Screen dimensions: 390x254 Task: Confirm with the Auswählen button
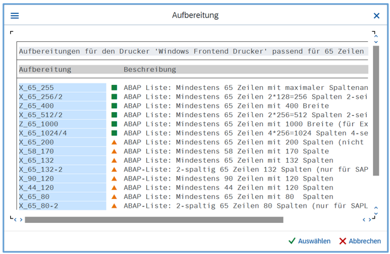309,241
